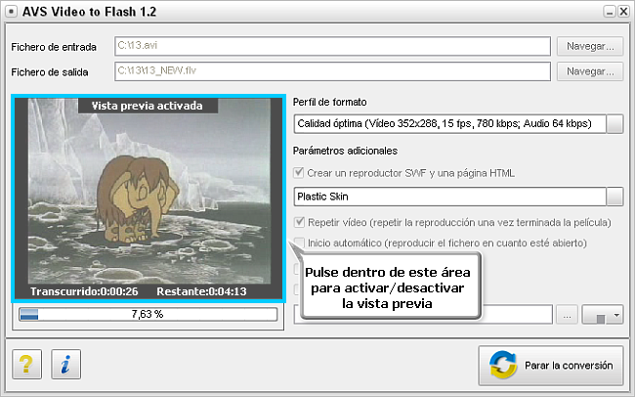Click the 7,63 % conversion progress bar
Image resolution: width=635 pixels, height=397 pixels.
(148, 314)
